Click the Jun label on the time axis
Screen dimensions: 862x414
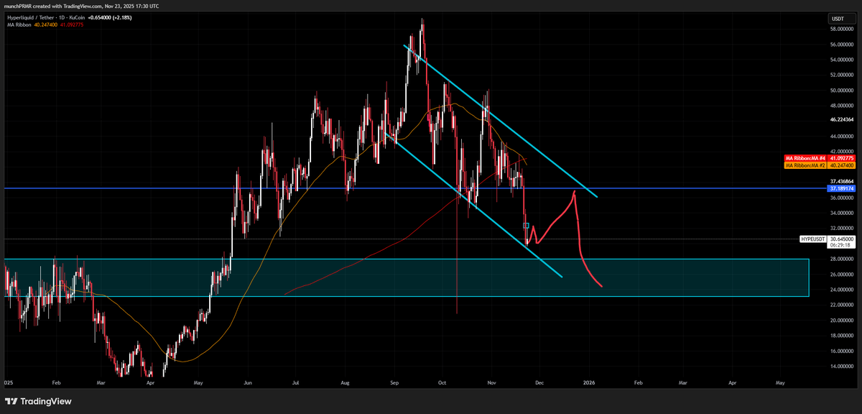tap(246, 384)
